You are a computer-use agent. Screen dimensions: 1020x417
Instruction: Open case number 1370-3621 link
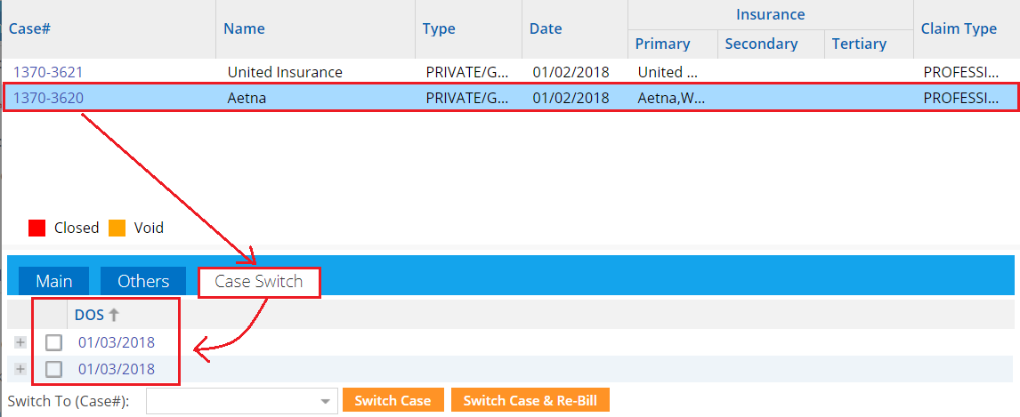point(47,72)
